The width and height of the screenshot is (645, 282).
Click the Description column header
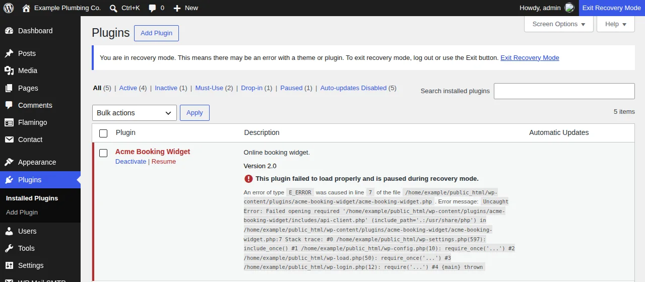coord(262,133)
